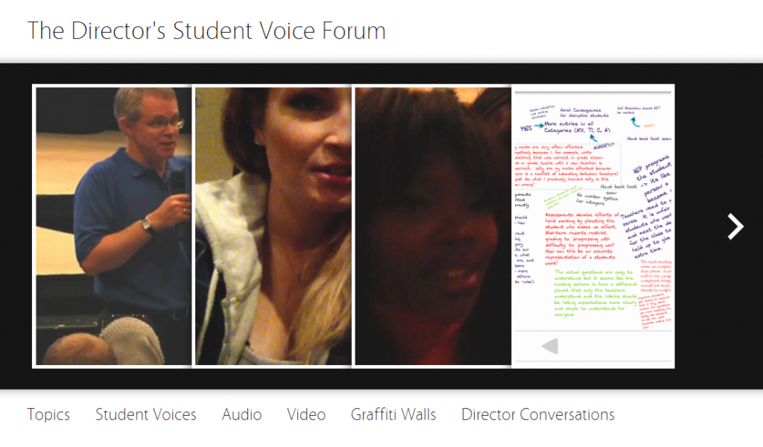Open the Topics section
763x447 pixels.
click(48, 415)
